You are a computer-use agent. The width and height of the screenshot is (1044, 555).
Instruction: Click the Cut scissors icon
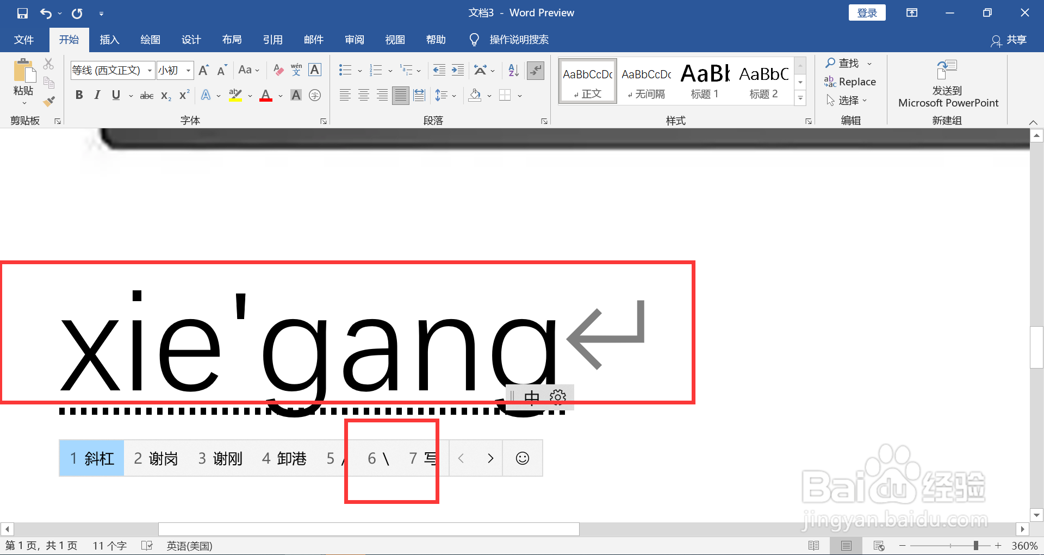coord(49,64)
